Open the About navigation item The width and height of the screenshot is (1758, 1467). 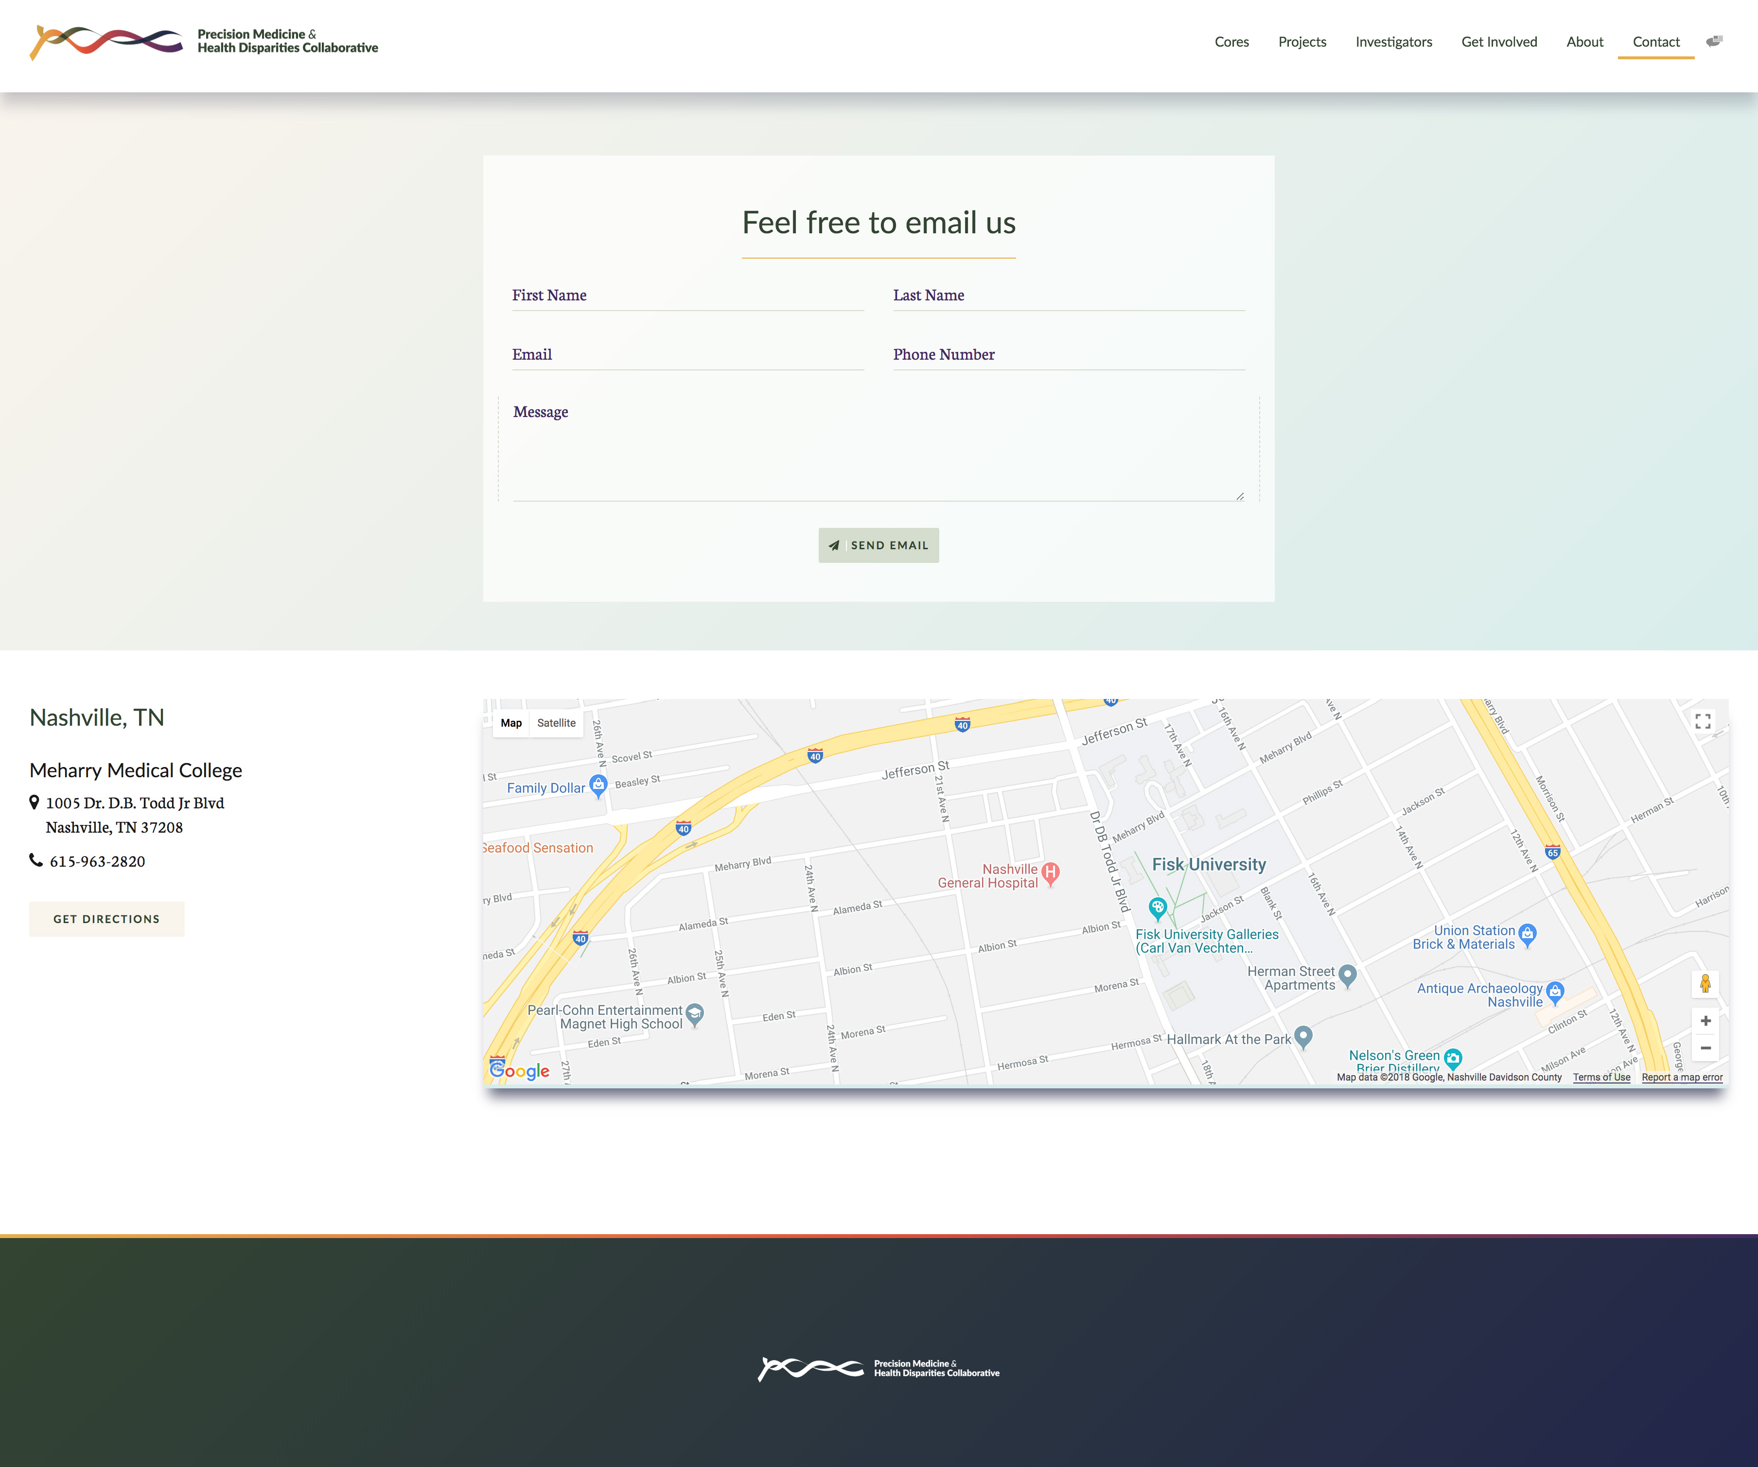coord(1585,42)
